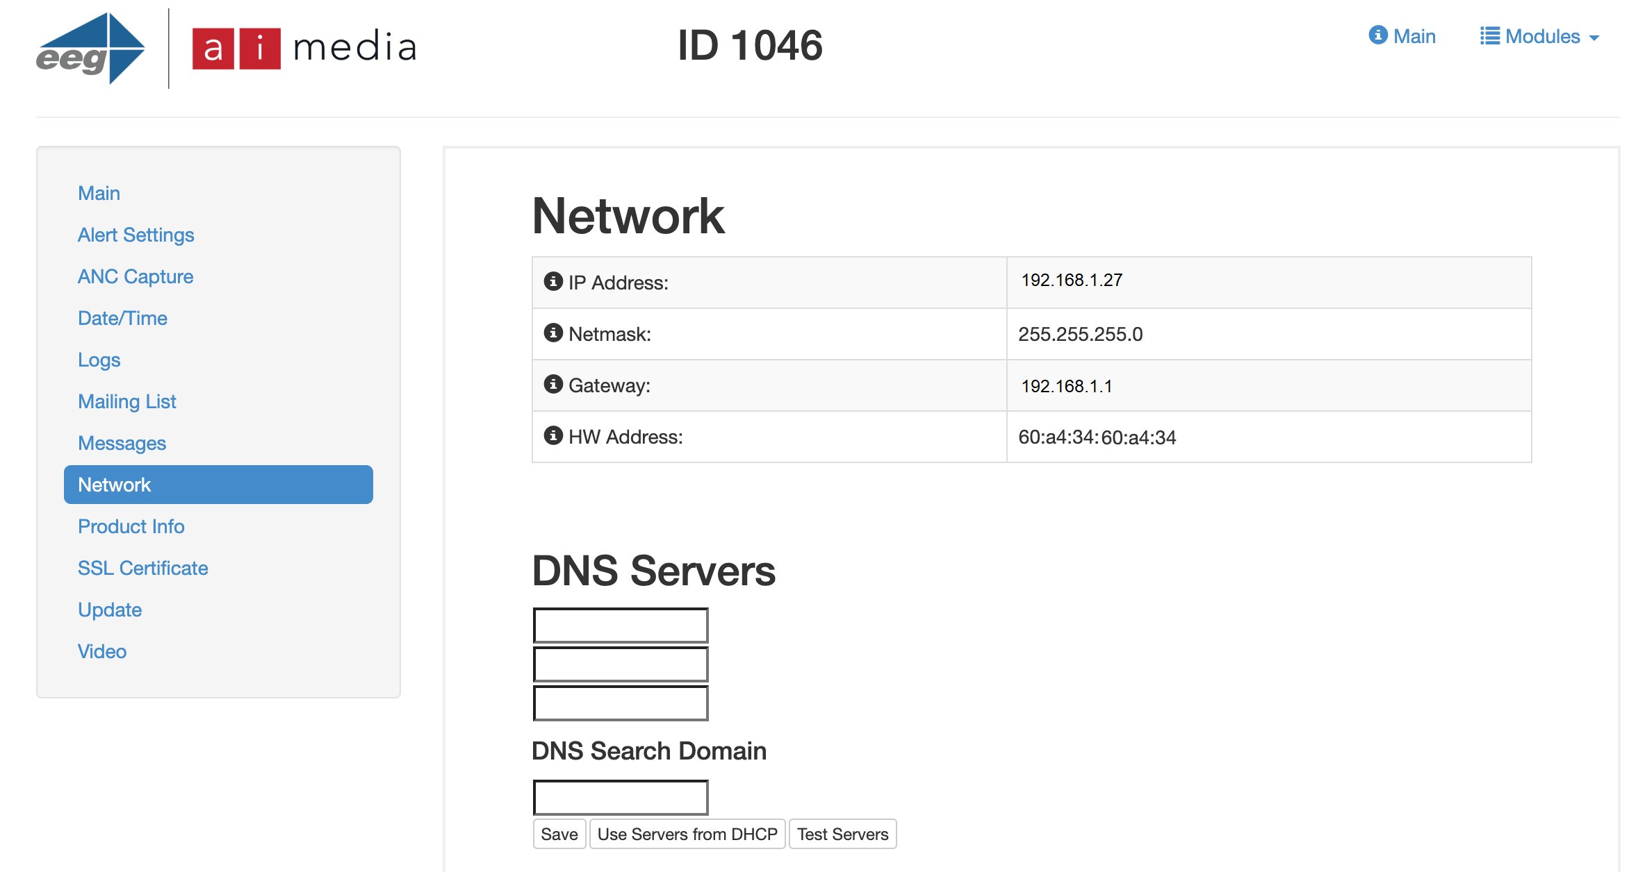
Task: Click the ID 1046 title
Action: click(x=750, y=46)
